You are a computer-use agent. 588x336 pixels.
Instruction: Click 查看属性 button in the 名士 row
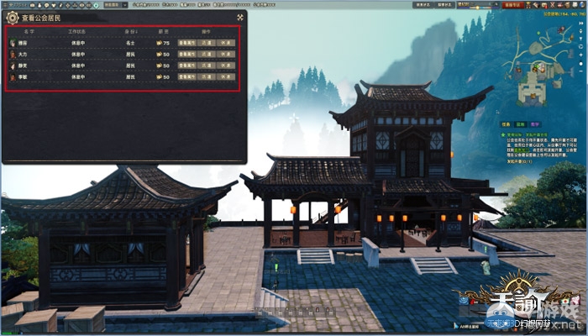[x=187, y=43]
